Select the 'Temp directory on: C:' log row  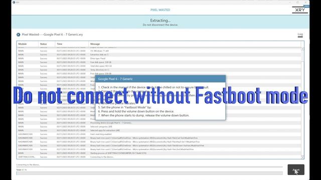(x=158, y=70)
